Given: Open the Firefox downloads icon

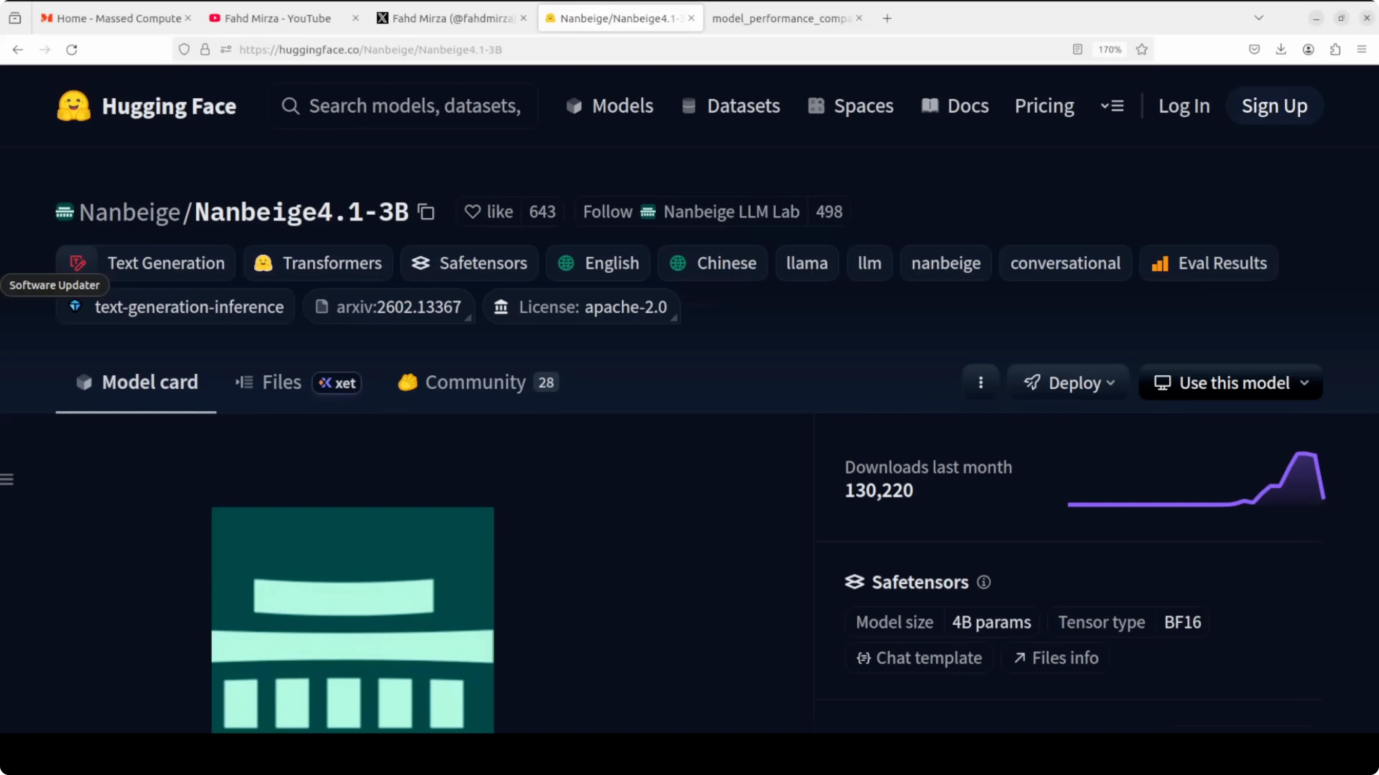Looking at the screenshot, I should 1280,49.
